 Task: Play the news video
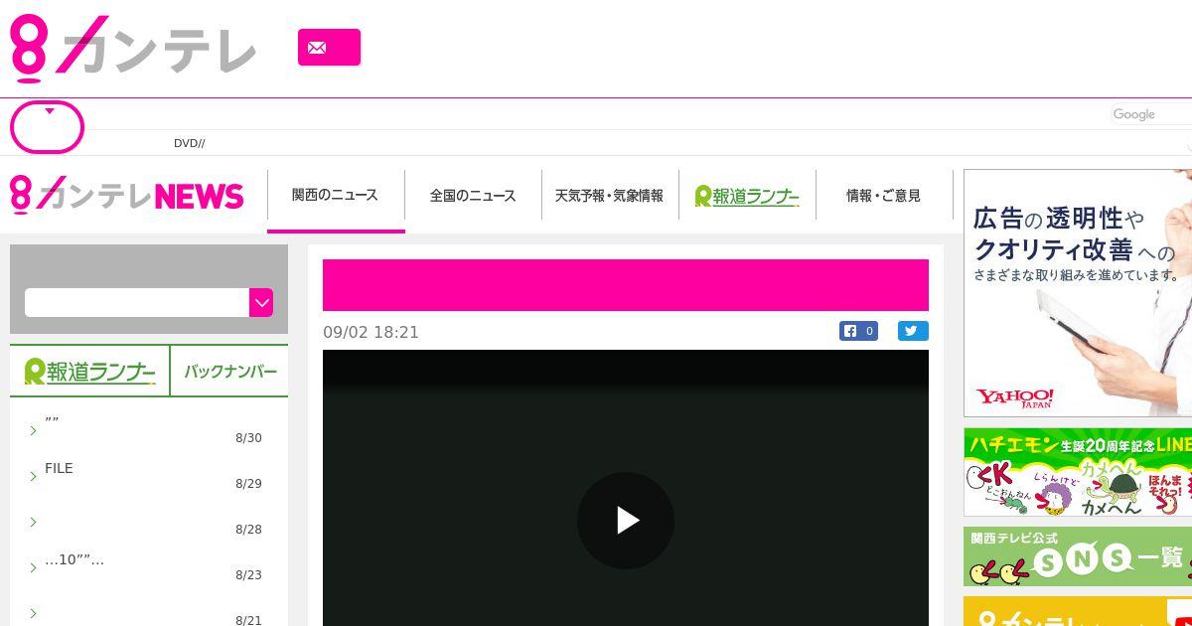626,521
